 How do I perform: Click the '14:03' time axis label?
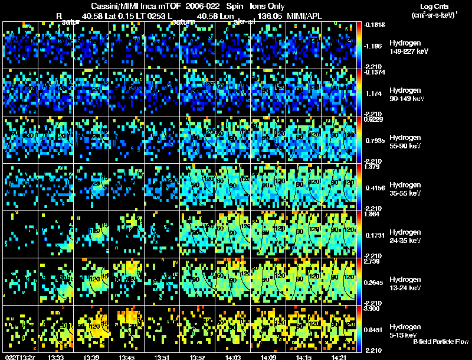[233, 357]
